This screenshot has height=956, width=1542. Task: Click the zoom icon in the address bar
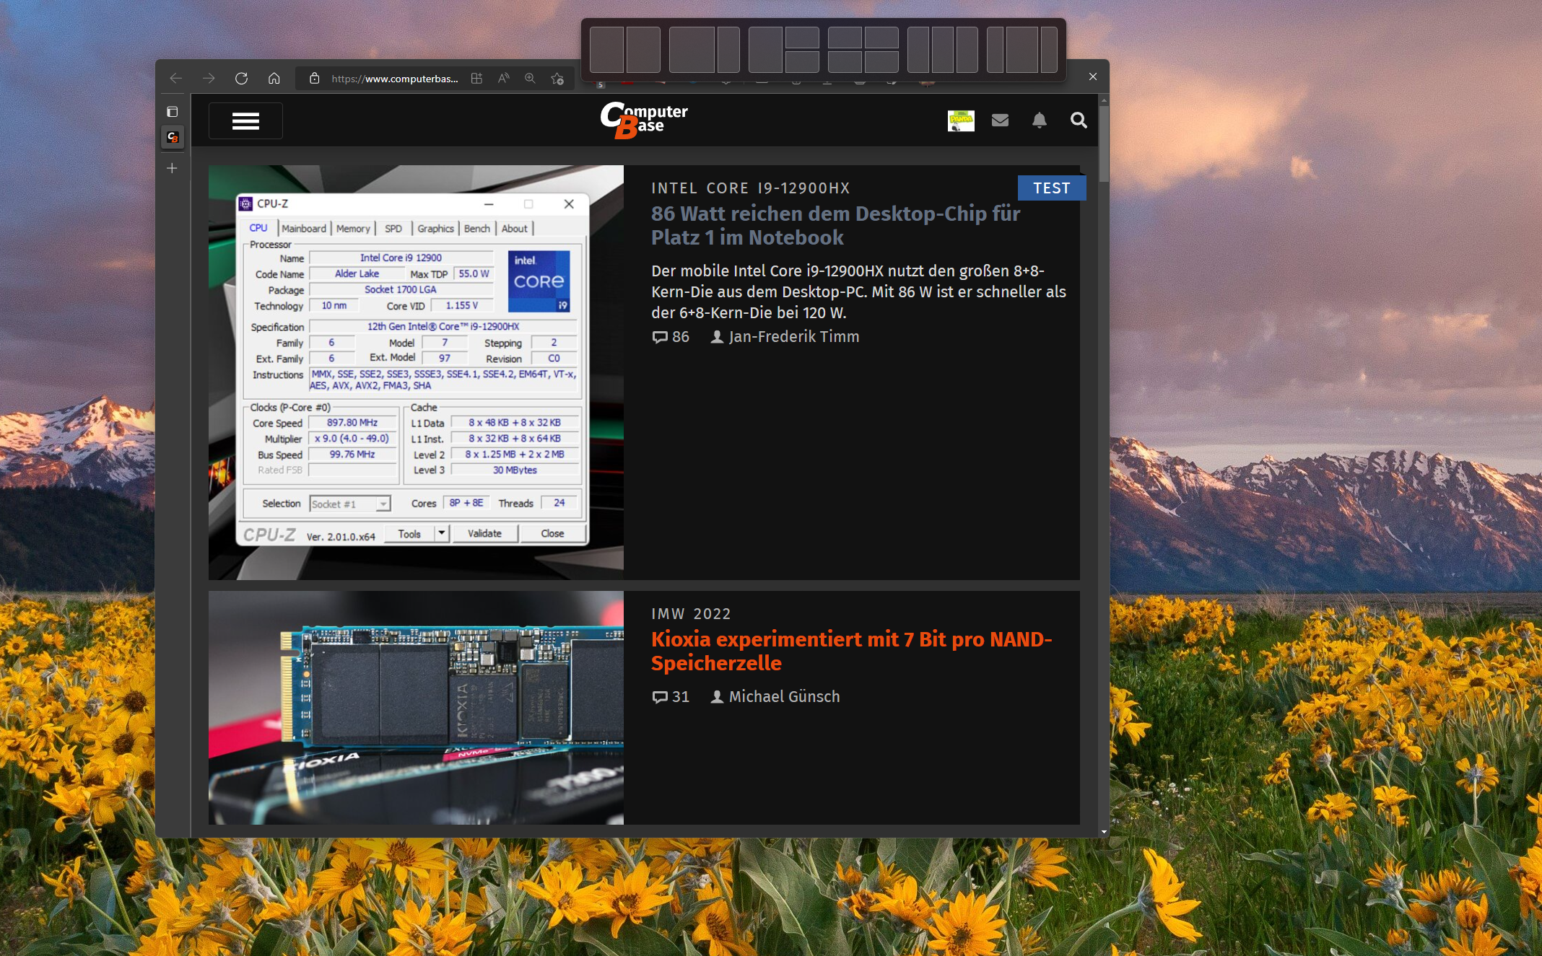coord(530,79)
